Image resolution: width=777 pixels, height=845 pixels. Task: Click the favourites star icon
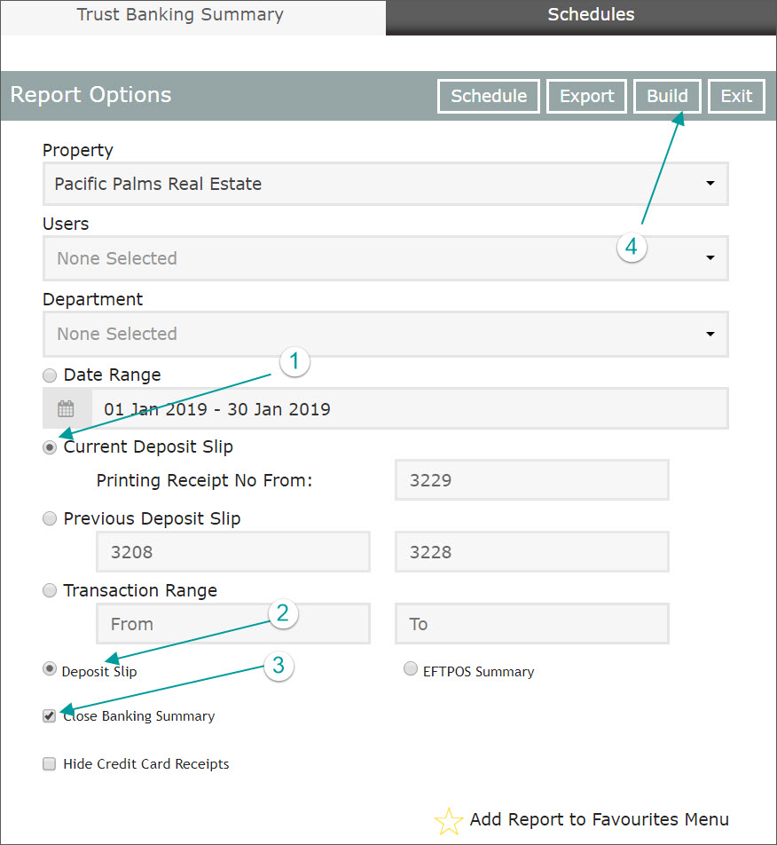coord(449,821)
